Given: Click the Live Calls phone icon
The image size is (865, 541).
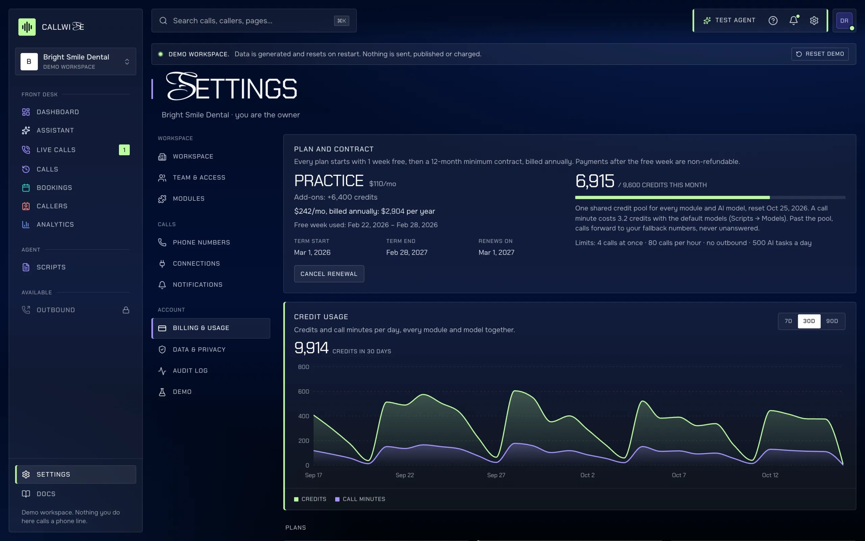Looking at the screenshot, I should click(26, 149).
